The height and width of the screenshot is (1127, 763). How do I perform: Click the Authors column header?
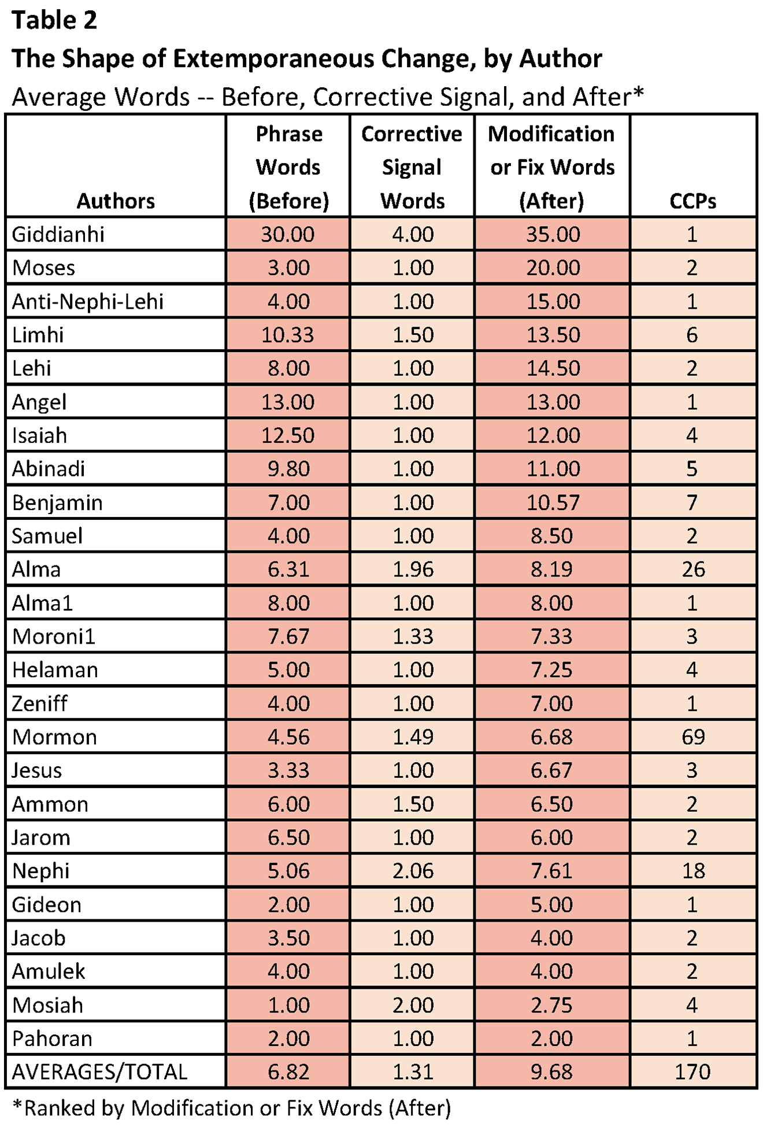click(116, 201)
